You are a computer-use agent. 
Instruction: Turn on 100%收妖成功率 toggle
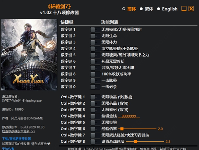coord(95,75)
